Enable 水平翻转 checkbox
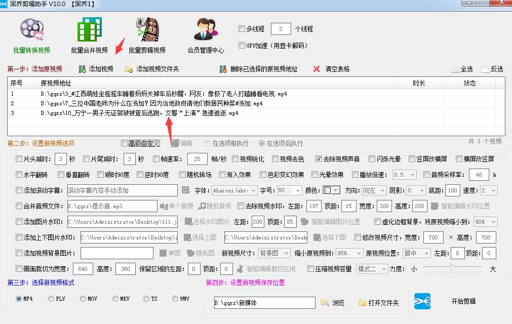 (19, 175)
